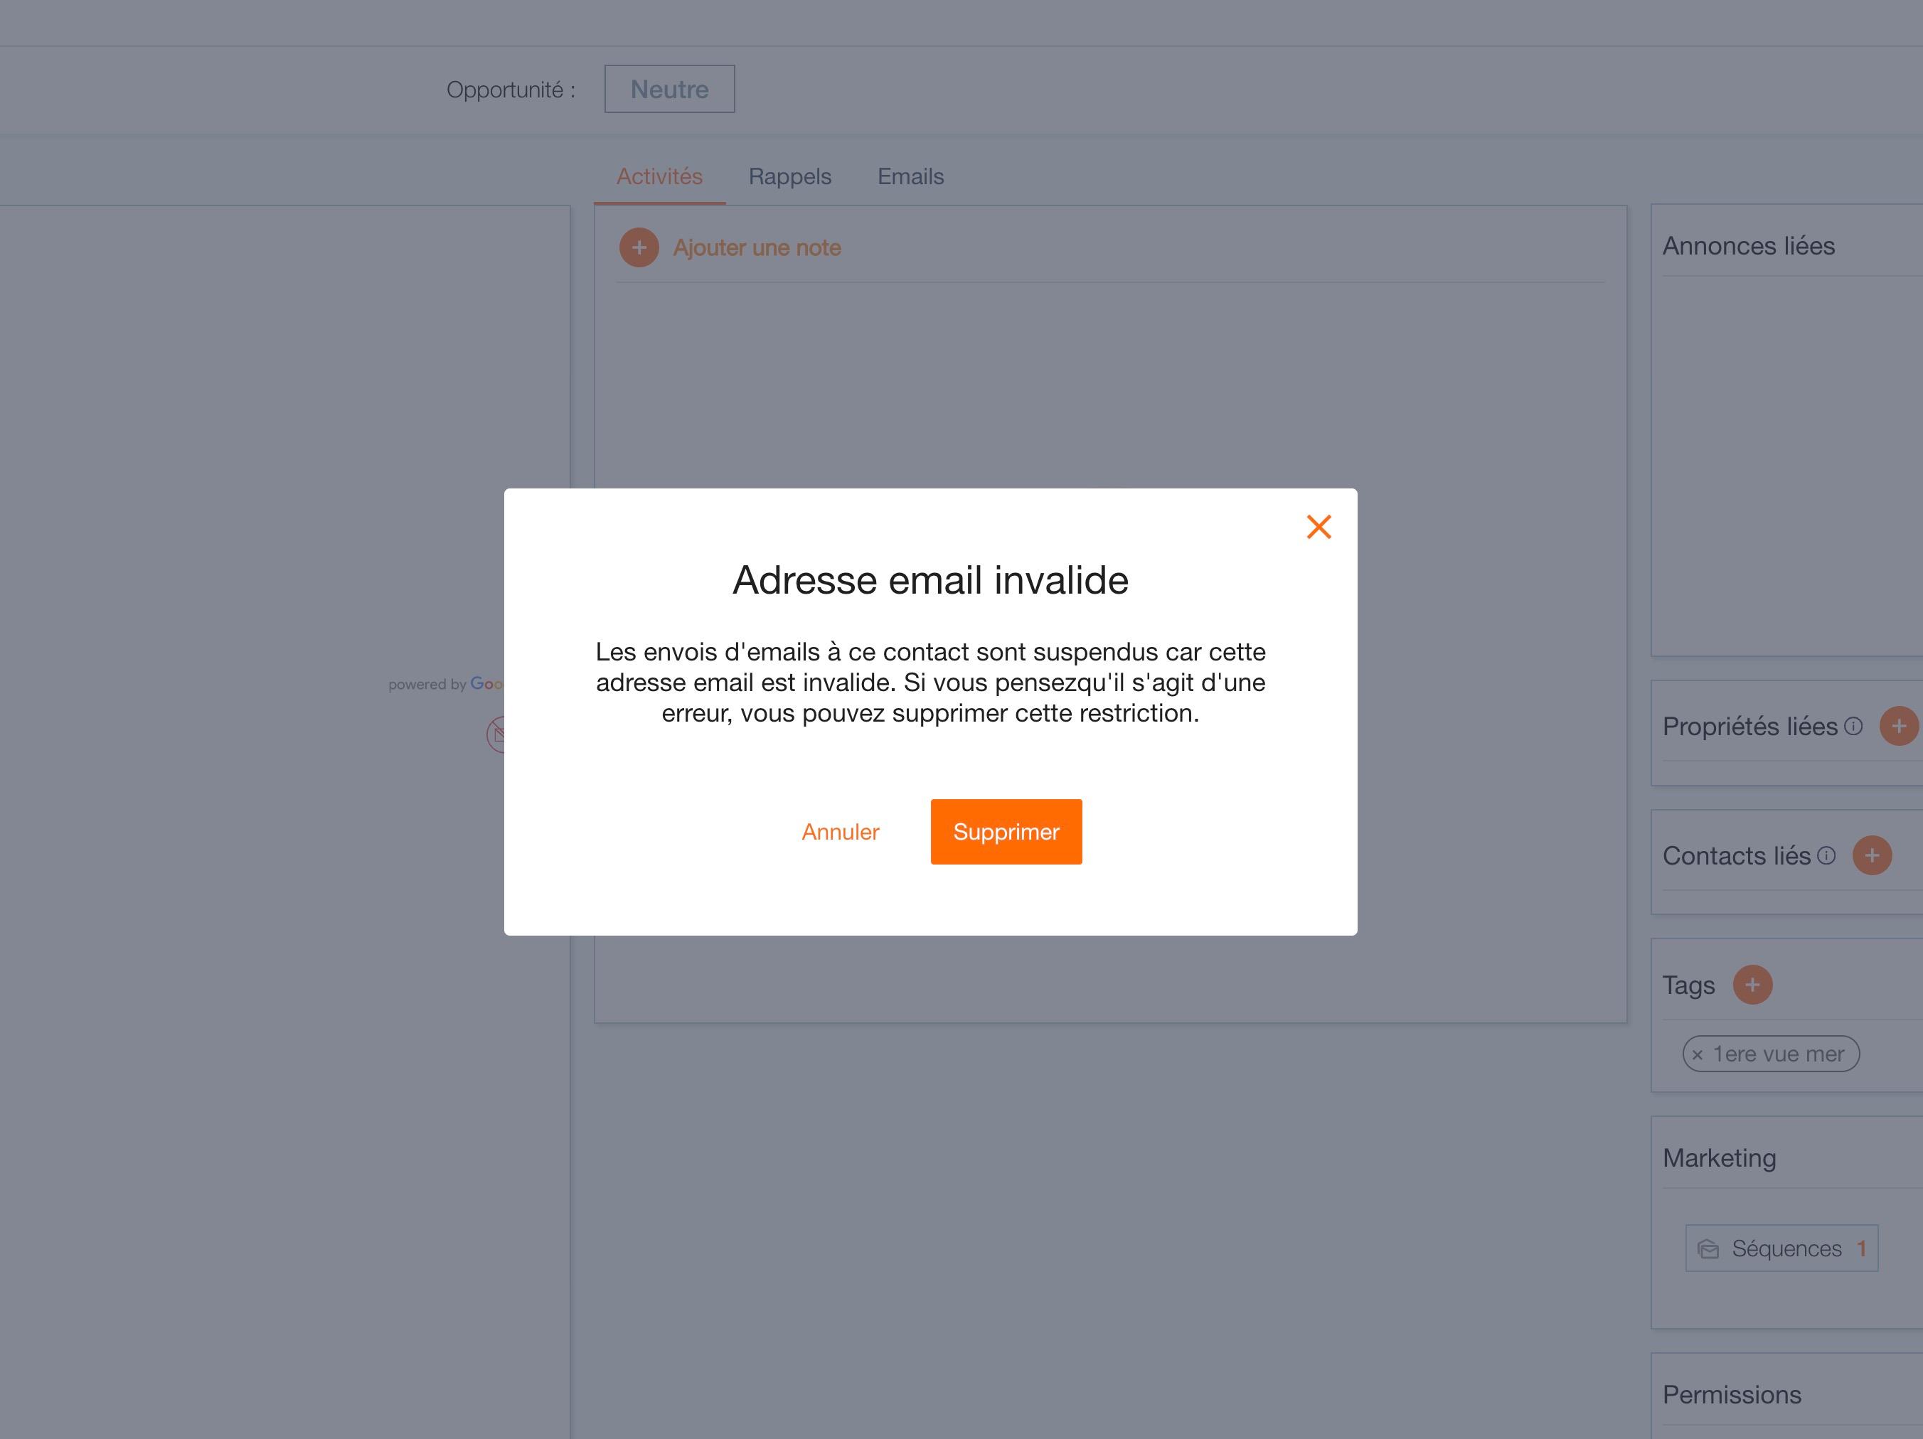Switch to the Activités tab
Image resolution: width=1923 pixels, height=1439 pixels.
660,176
